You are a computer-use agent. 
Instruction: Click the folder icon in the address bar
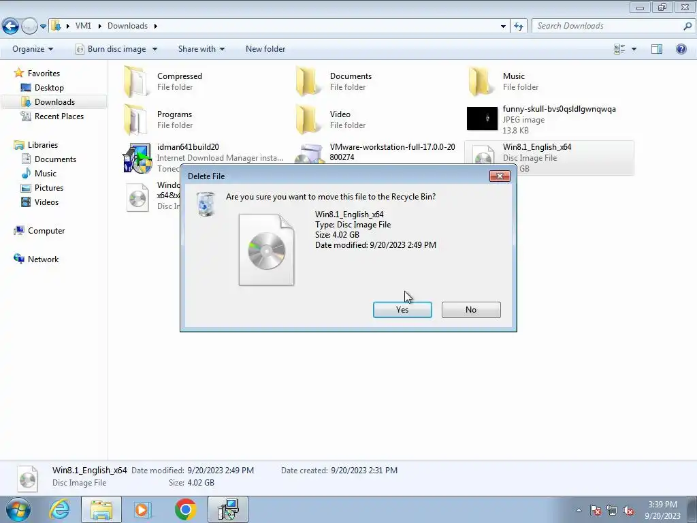(56, 26)
